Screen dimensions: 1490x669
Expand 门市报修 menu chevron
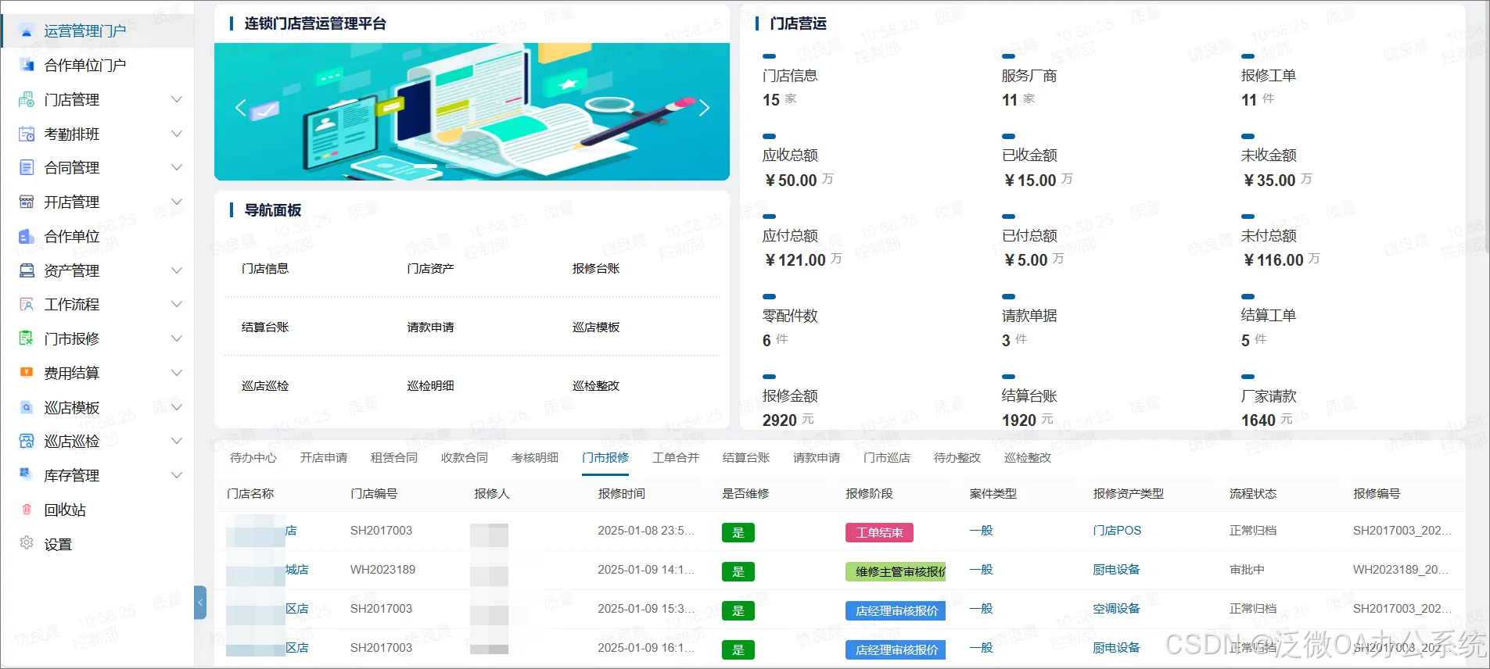177,338
